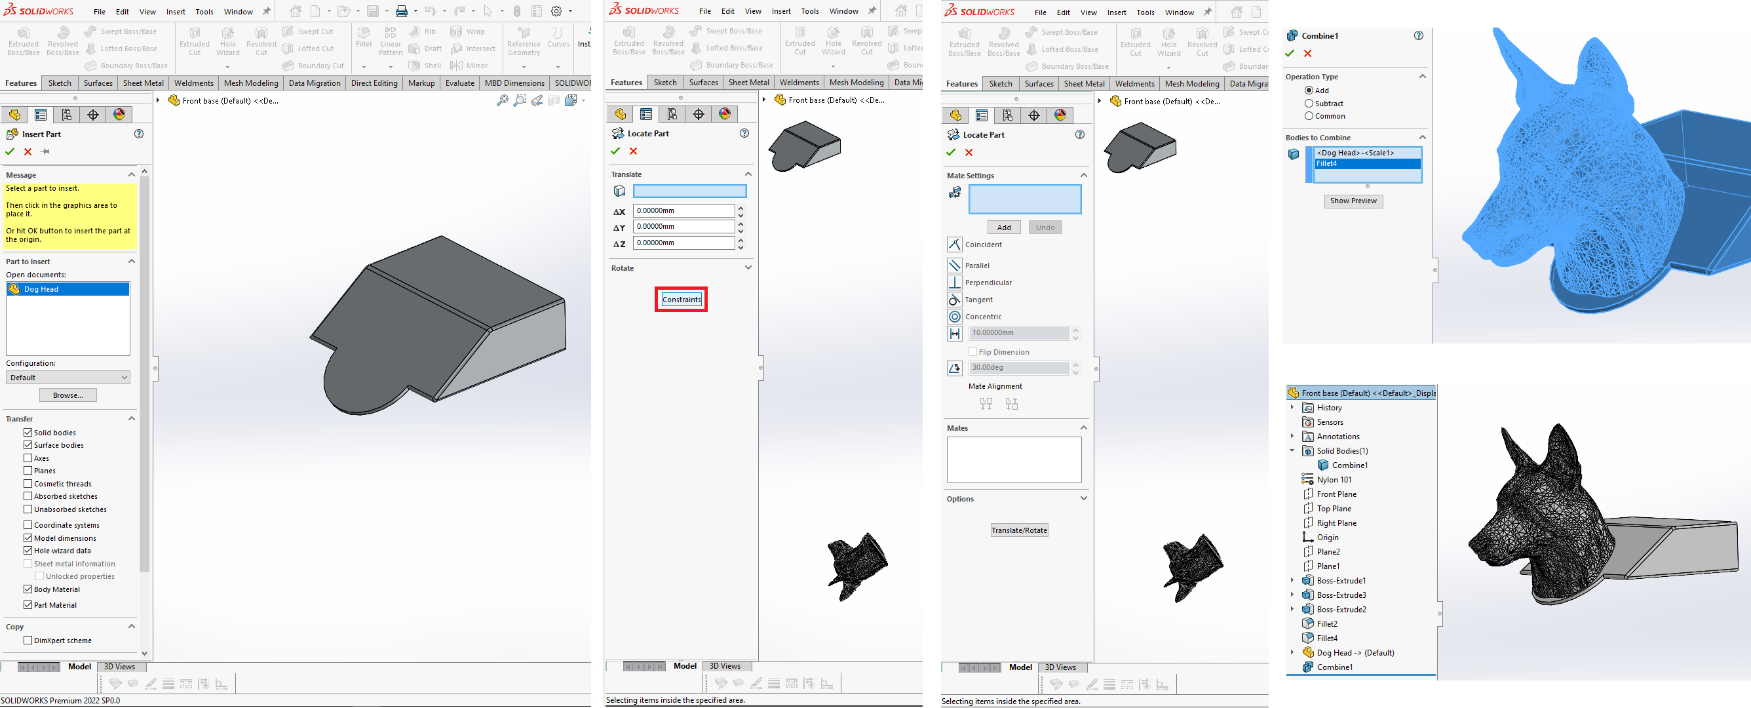Uncheck the Solid bodies checkbox
The width and height of the screenshot is (1751, 708).
tap(28, 433)
